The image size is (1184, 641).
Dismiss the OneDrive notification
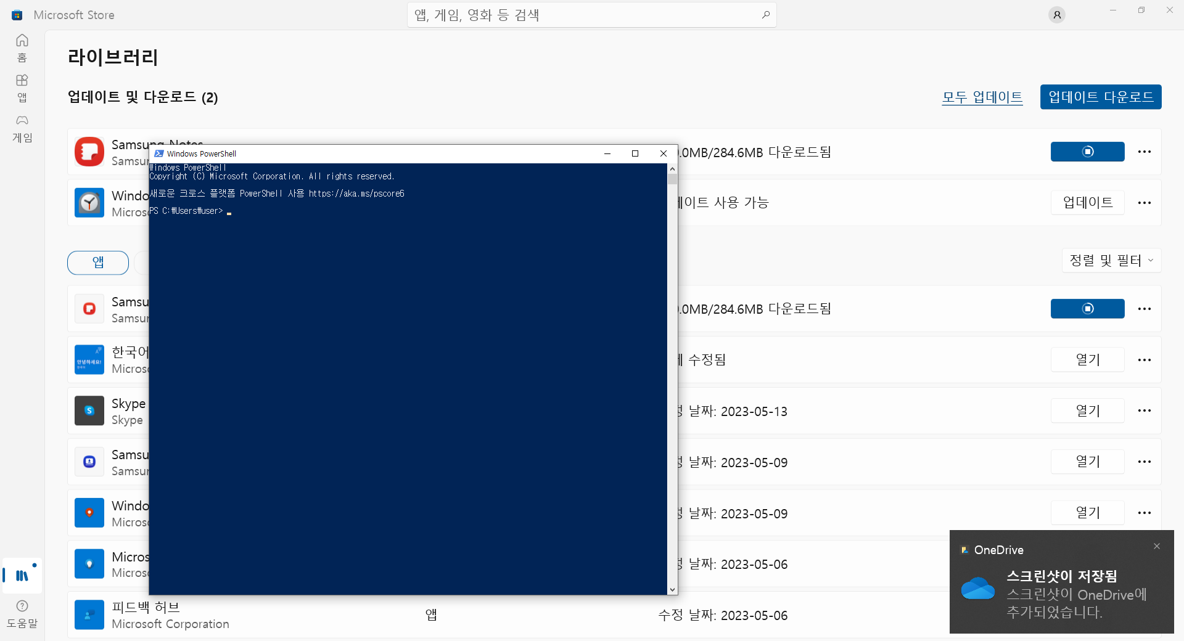click(x=1157, y=546)
